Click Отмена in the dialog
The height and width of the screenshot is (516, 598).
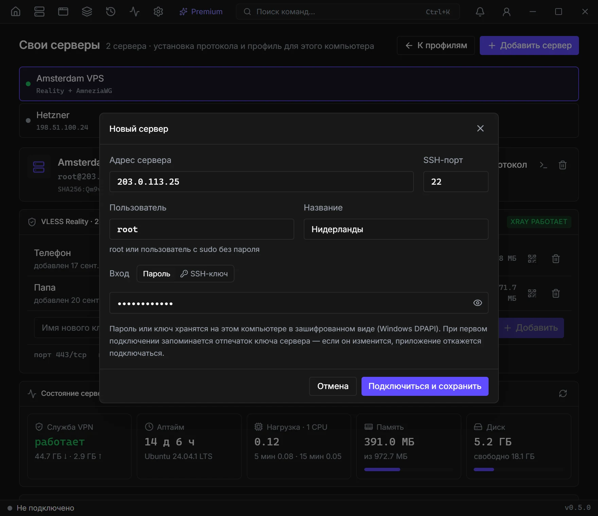(x=333, y=386)
